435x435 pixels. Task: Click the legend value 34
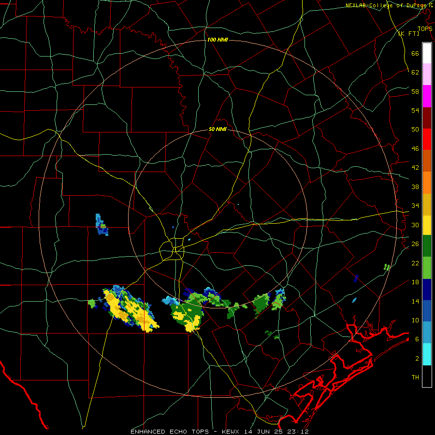click(415, 205)
